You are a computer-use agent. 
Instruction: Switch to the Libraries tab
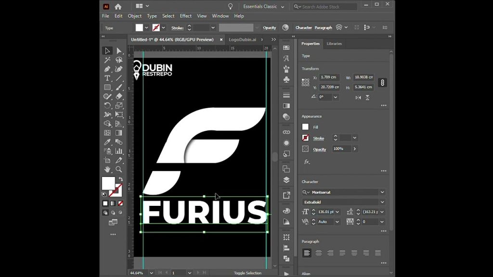point(334,44)
